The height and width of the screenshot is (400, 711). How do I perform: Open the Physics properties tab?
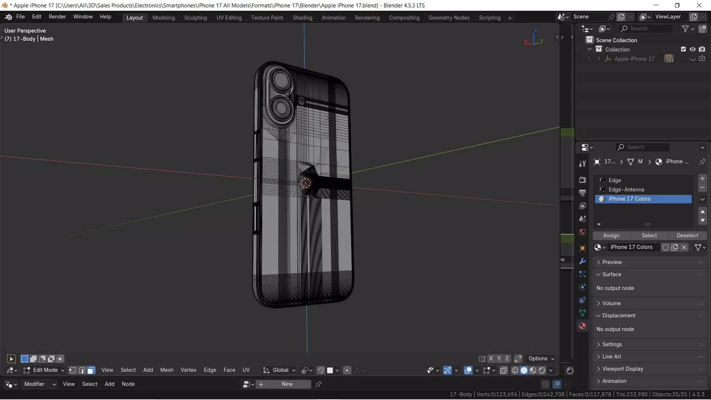pyautogui.click(x=583, y=287)
